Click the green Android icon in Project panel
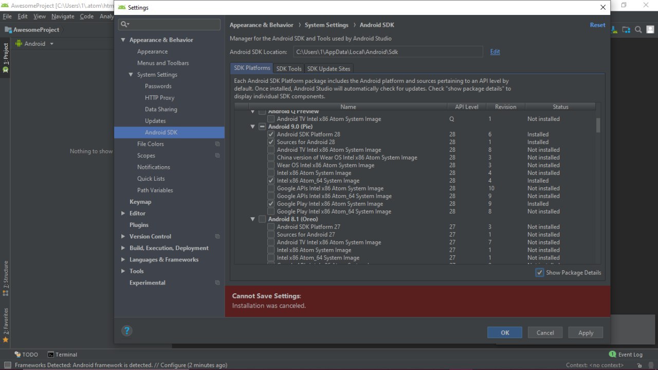 pyautogui.click(x=19, y=44)
